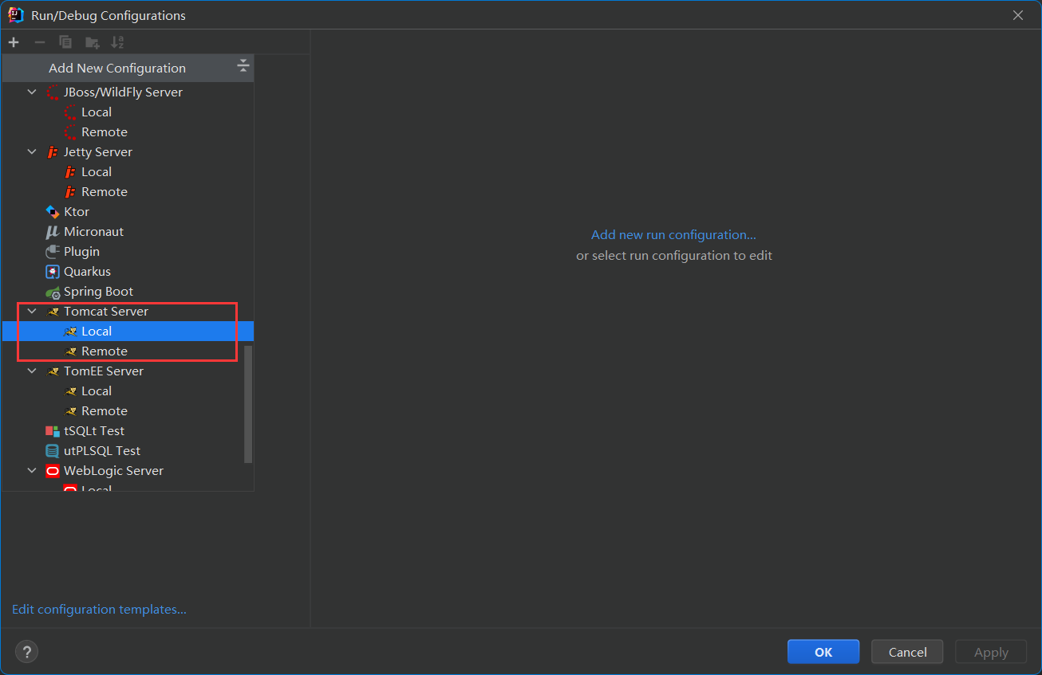
Task: Click the Apply button
Action: (991, 652)
